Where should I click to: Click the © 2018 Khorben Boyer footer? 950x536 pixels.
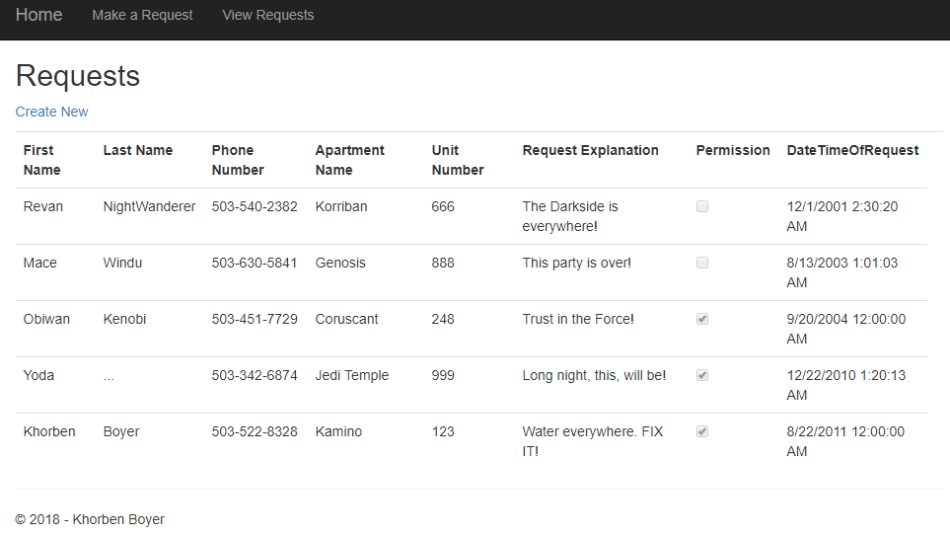(90, 519)
